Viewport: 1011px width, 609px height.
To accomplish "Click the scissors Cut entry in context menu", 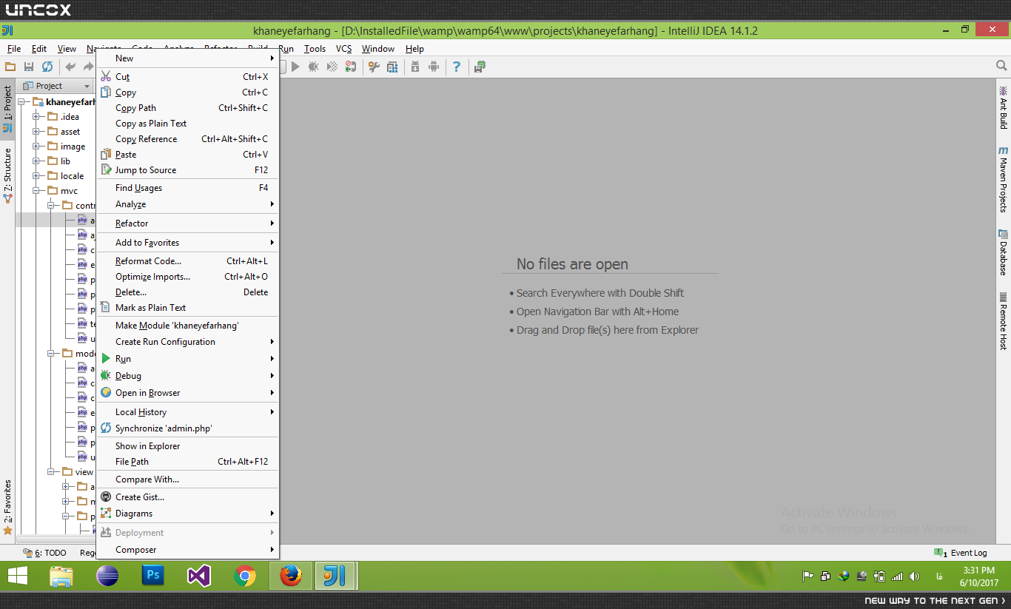I will [x=188, y=77].
